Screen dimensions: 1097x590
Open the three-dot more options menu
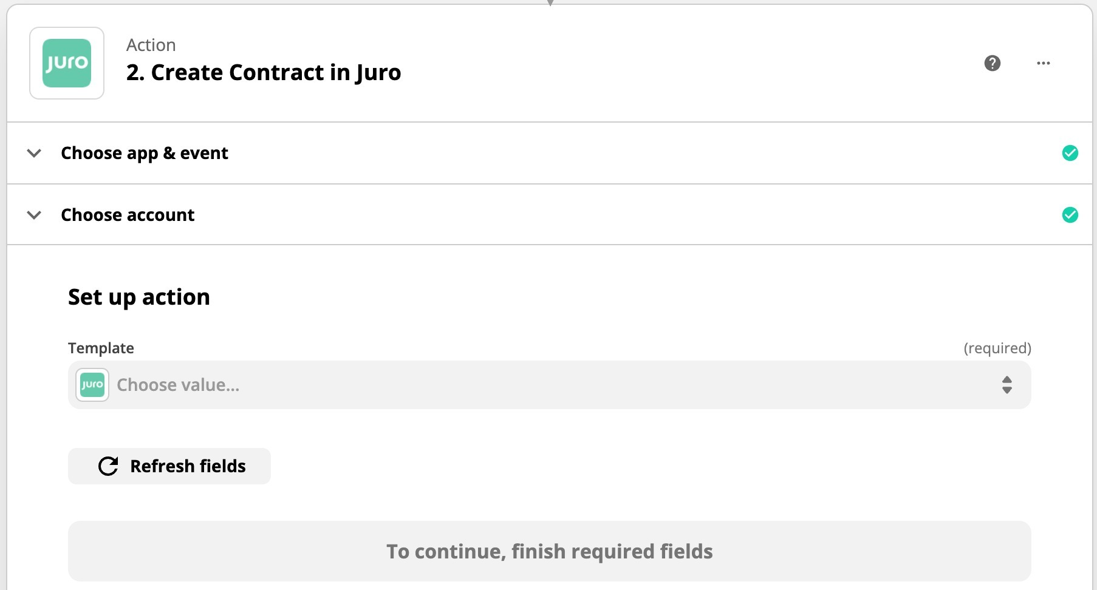point(1043,63)
